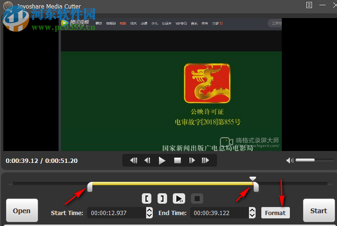Click the left trim handle on timeline
Screen dimensions: 337x226
(x=90, y=187)
